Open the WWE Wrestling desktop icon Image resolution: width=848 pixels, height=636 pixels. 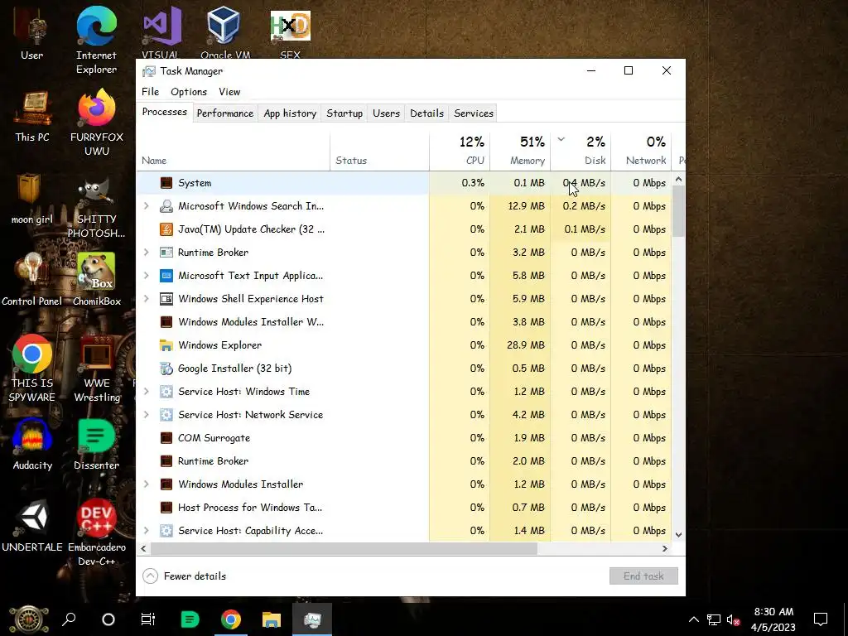(97, 369)
